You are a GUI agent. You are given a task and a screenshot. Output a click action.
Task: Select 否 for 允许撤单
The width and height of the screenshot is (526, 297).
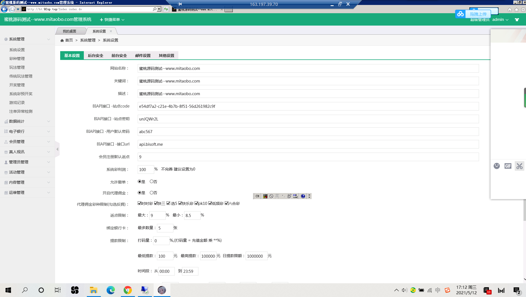(x=151, y=182)
